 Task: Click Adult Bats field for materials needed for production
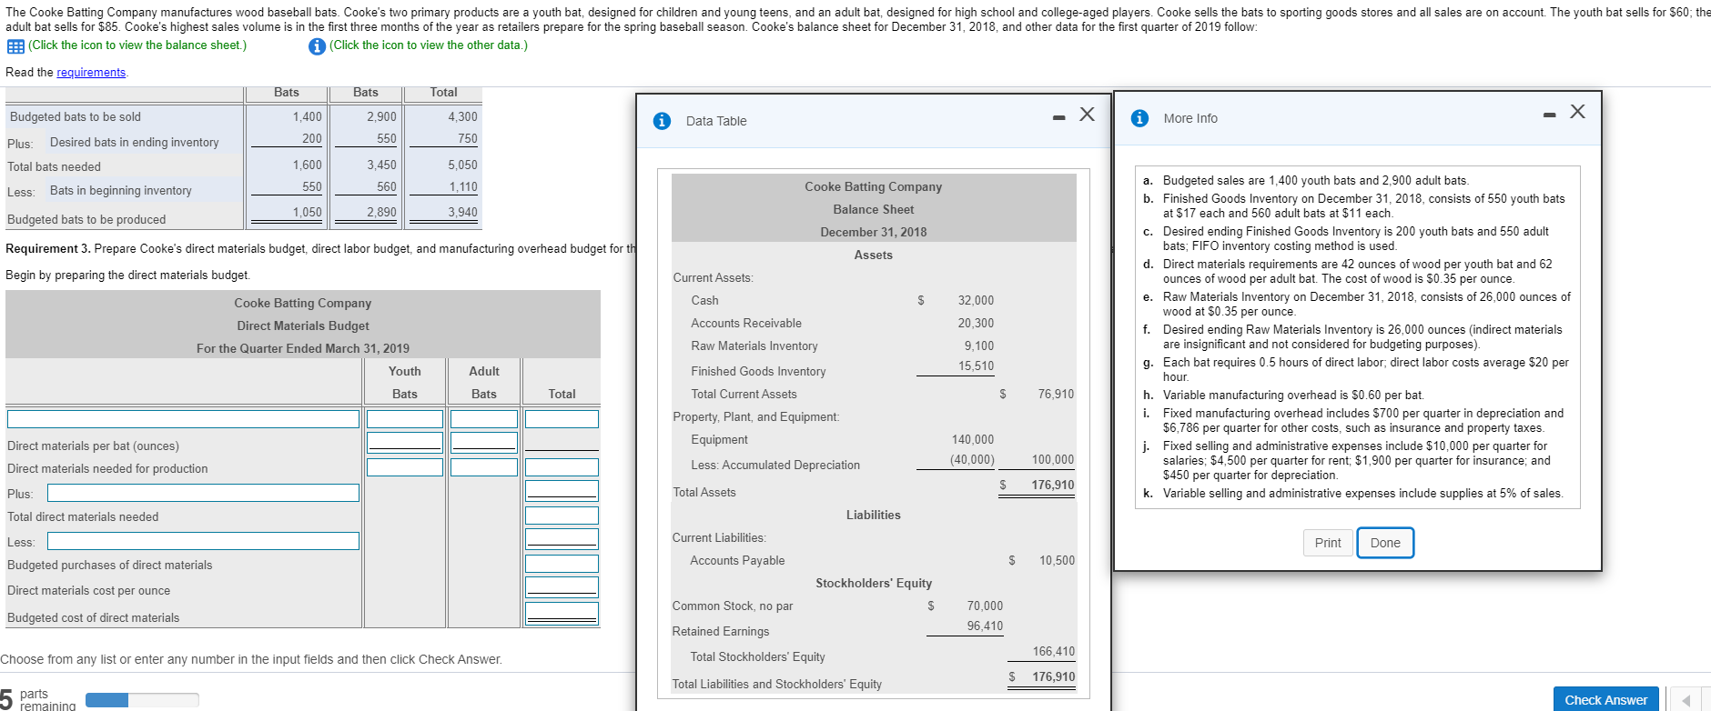tap(484, 467)
